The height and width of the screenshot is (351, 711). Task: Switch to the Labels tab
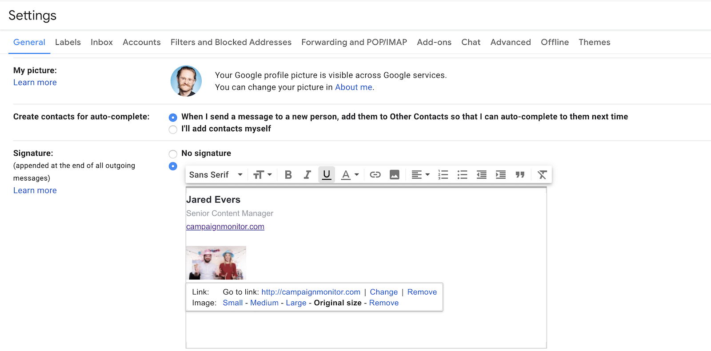coord(68,42)
